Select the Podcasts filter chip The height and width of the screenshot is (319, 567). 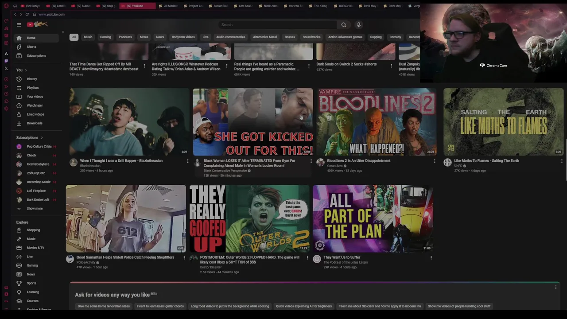tap(125, 37)
